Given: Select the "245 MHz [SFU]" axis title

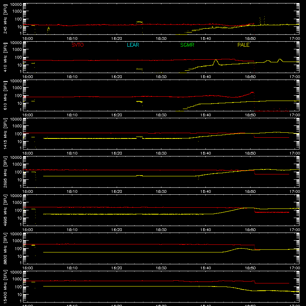Looking at the screenshot, I should (5, 19).
